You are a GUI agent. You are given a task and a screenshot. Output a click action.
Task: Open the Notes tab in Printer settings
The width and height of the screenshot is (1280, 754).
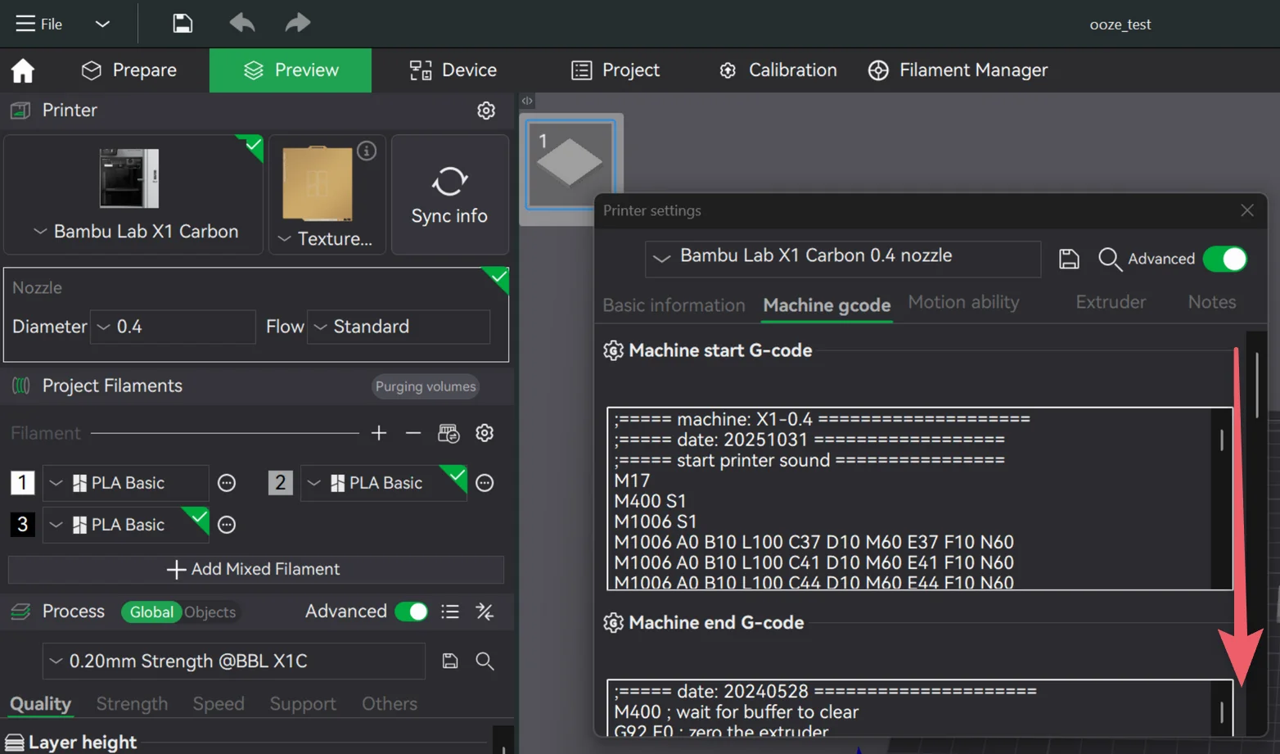point(1212,302)
